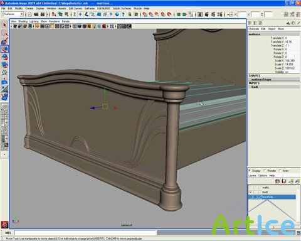Select the lineBedL layer row
The height and width of the screenshot is (241, 301).
[272, 197]
